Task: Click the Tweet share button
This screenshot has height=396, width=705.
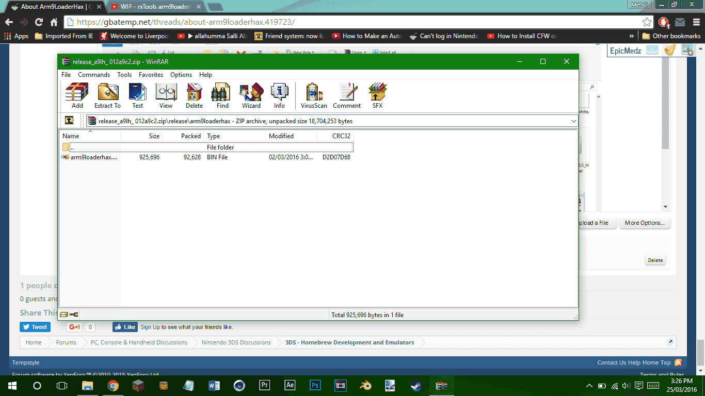Action: [35, 327]
